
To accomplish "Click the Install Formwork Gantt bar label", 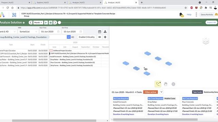I will [x=73, y=57].
